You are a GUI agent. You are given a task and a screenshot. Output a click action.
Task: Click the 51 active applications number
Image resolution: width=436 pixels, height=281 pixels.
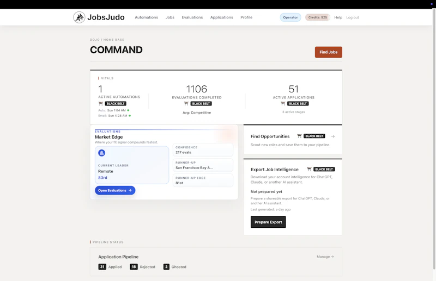click(x=294, y=89)
